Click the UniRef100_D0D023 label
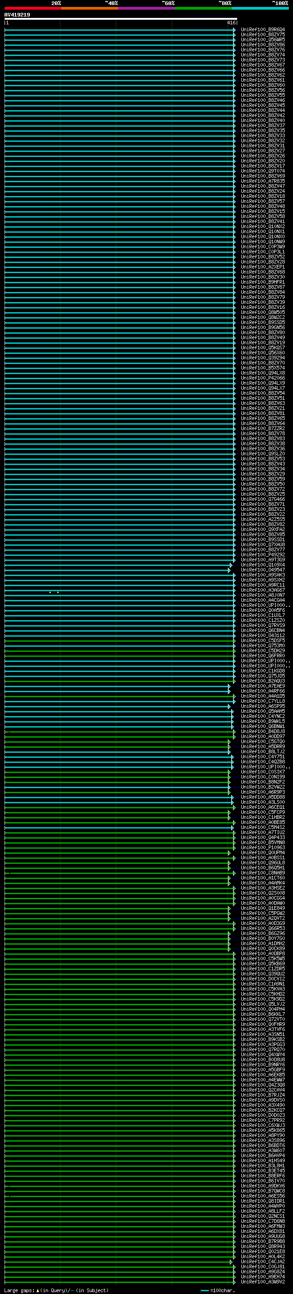Screen dimensions: 293x1294 coord(263,1115)
